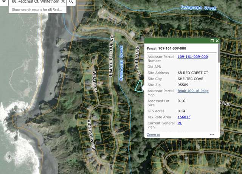Close the parcel info popup

[x=217, y=41]
